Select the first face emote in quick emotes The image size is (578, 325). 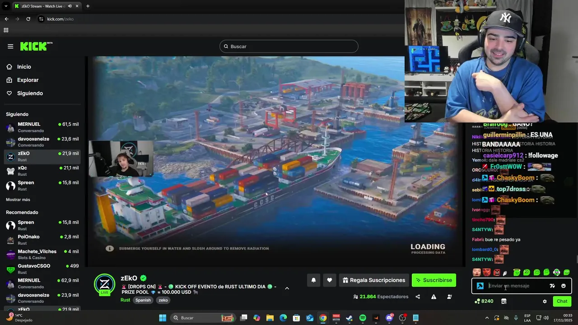coord(476,272)
